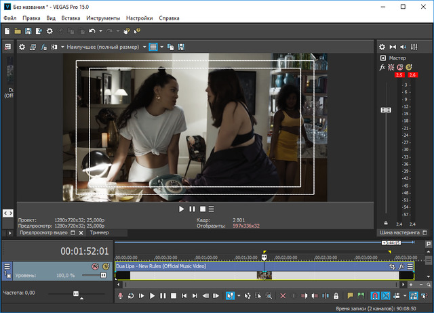The height and width of the screenshot is (313, 434).
Task: Click the Save project icon in main toolbar
Action: pyautogui.click(x=28, y=31)
